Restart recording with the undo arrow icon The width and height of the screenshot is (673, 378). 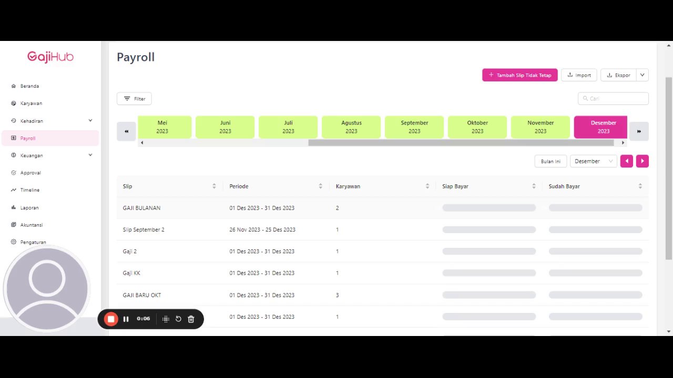pyautogui.click(x=178, y=319)
